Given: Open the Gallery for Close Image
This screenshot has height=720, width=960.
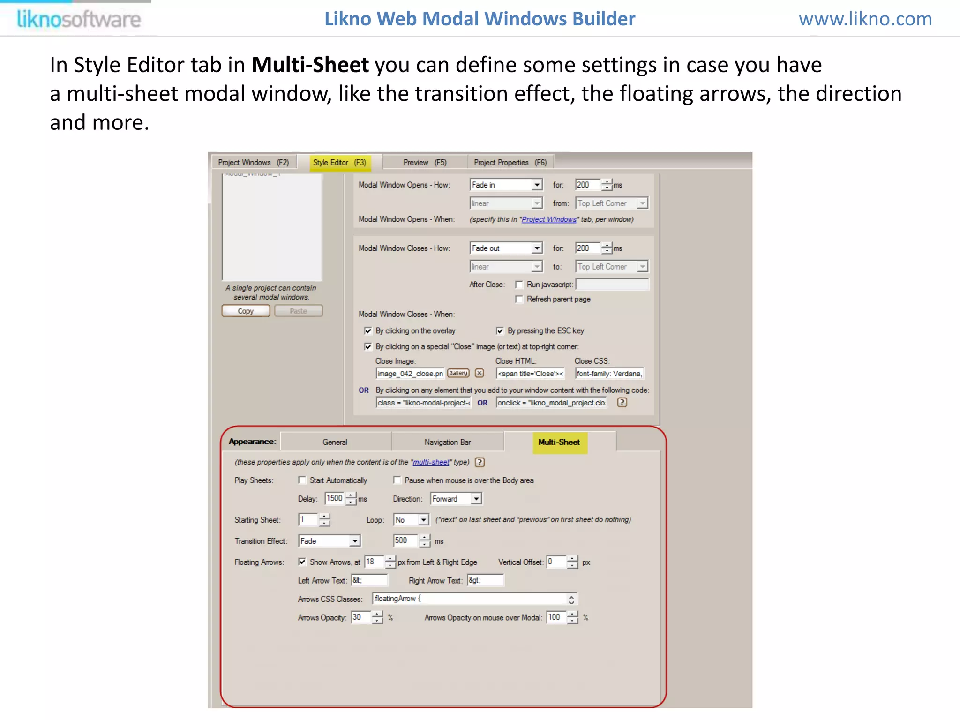Looking at the screenshot, I should coord(458,373).
